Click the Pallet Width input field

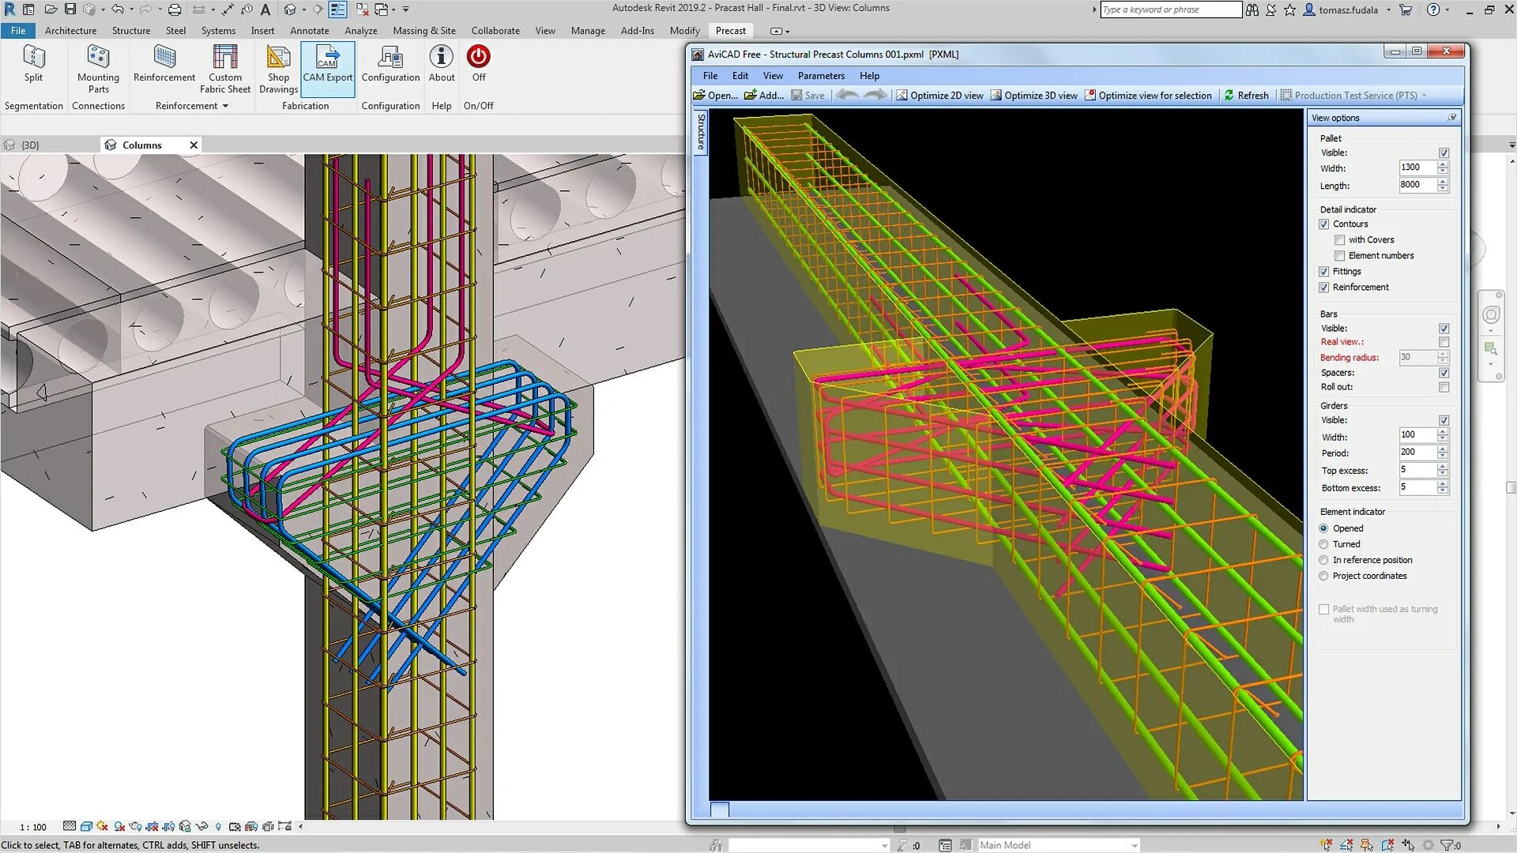[1417, 167]
